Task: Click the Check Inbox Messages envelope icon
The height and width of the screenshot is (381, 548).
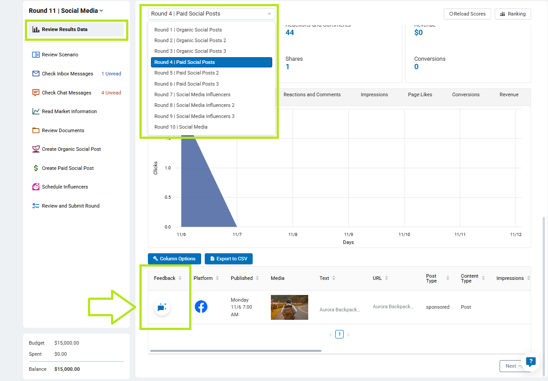Action: point(36,74)
